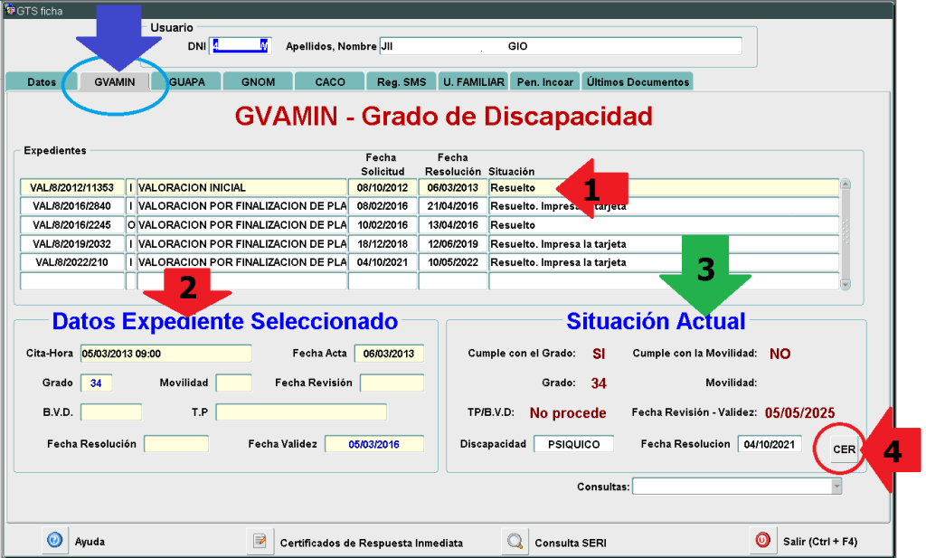The width and height of the screenshot is (926, 558).
Task: Click the Certificados de Respuesta Inmediata icon
Action: 260,542
